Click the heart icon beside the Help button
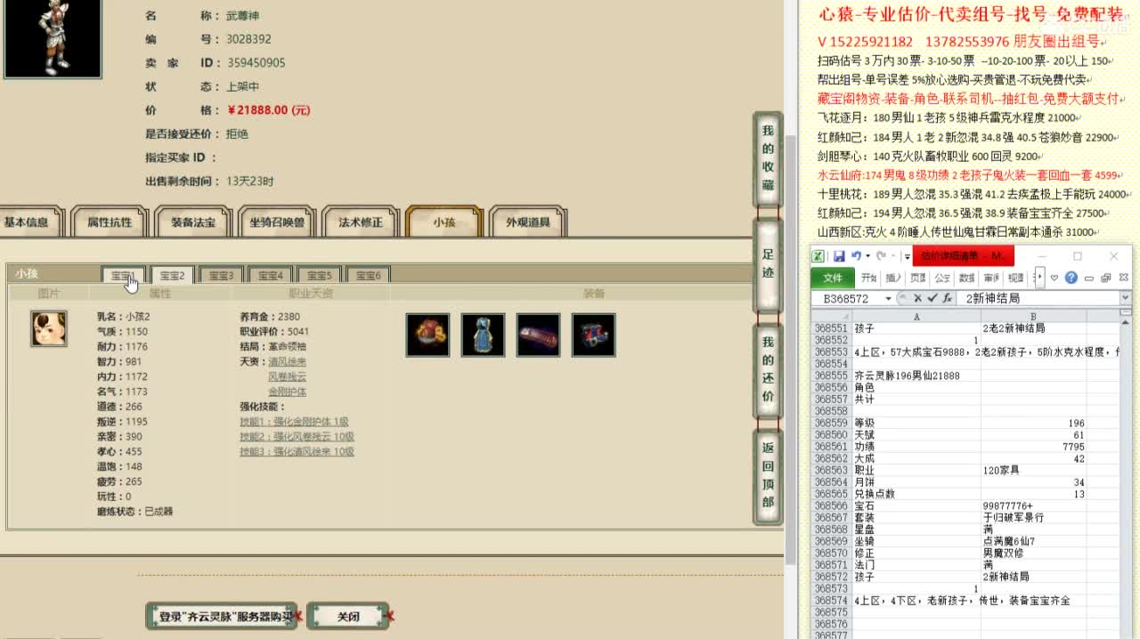 coord(1055,277)
